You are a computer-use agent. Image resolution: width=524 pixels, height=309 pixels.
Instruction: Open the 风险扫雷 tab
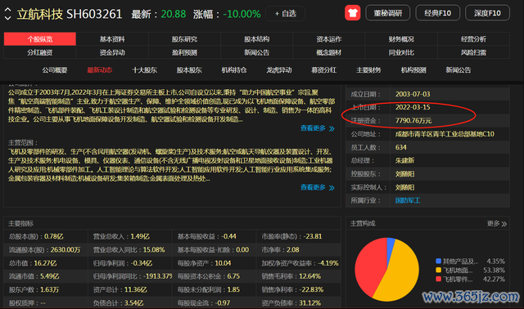(x=473, y=52)
